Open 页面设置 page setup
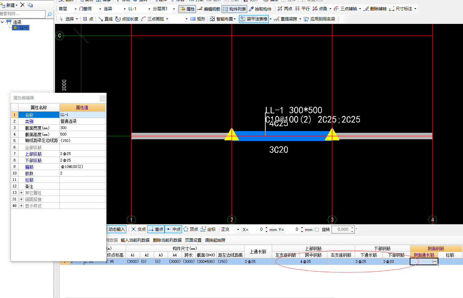The image size is (463, 298). pos(193,240)
